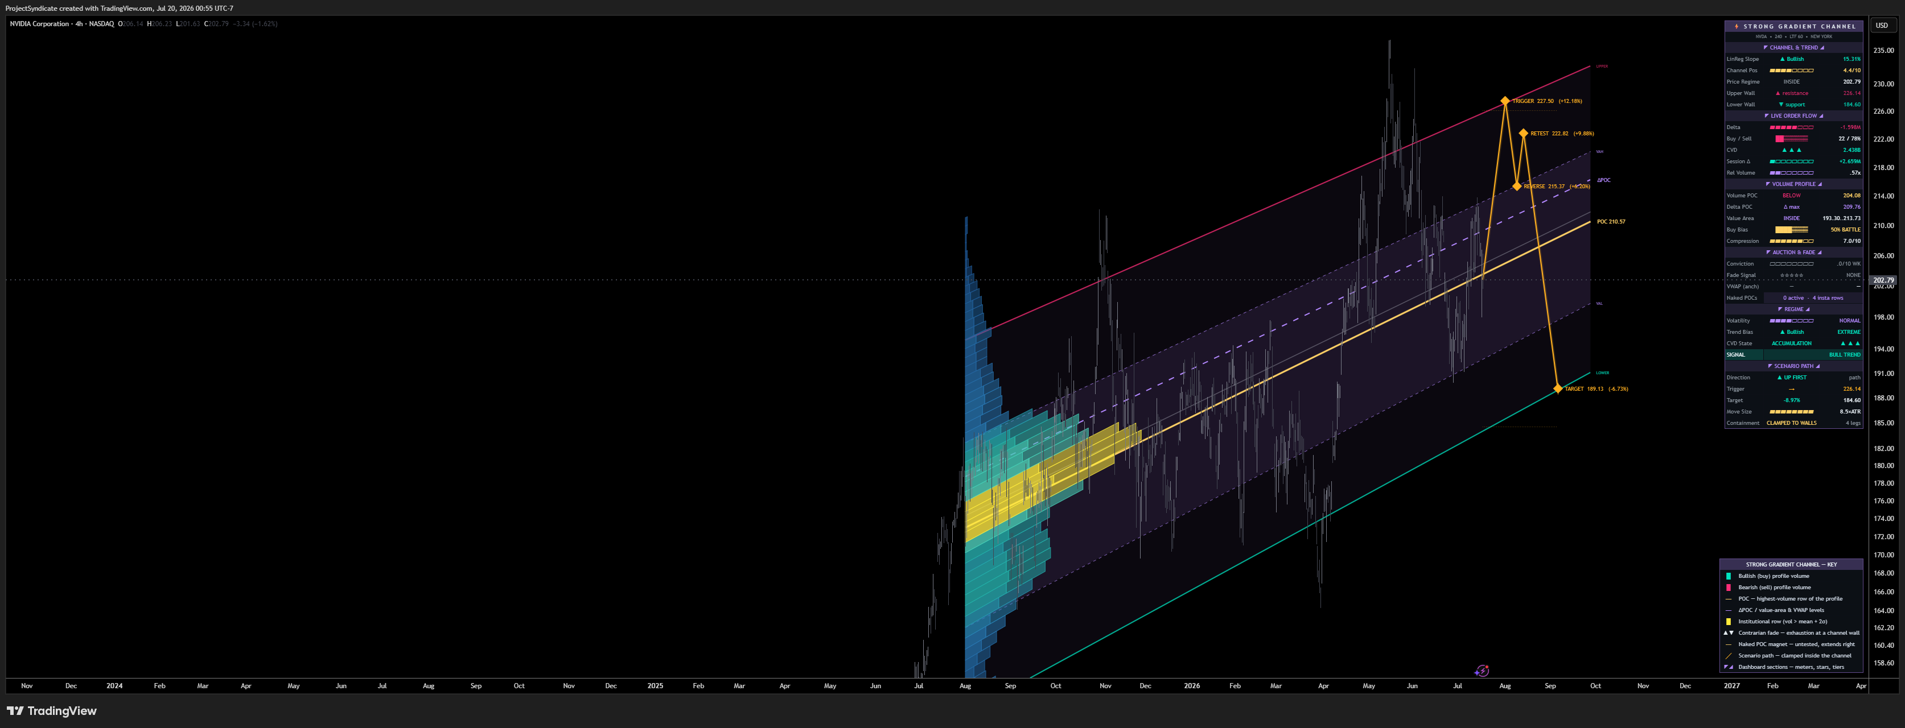Click the lightning bolt icon in Strong Gradient Channel header
Image resolution: width=1905 pixels, height=728 pixels.
pos(1737,26)
